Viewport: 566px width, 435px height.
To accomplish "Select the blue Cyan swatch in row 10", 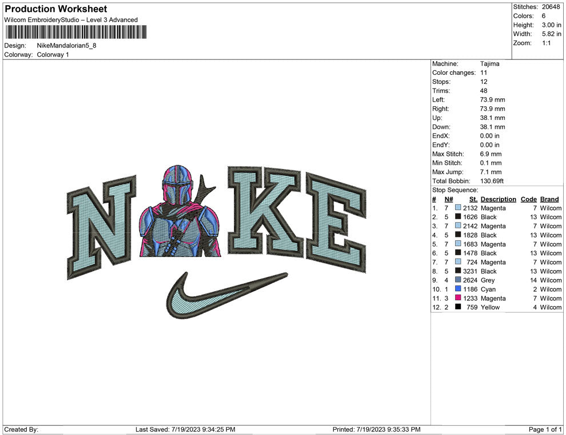I will coord(458,289).
